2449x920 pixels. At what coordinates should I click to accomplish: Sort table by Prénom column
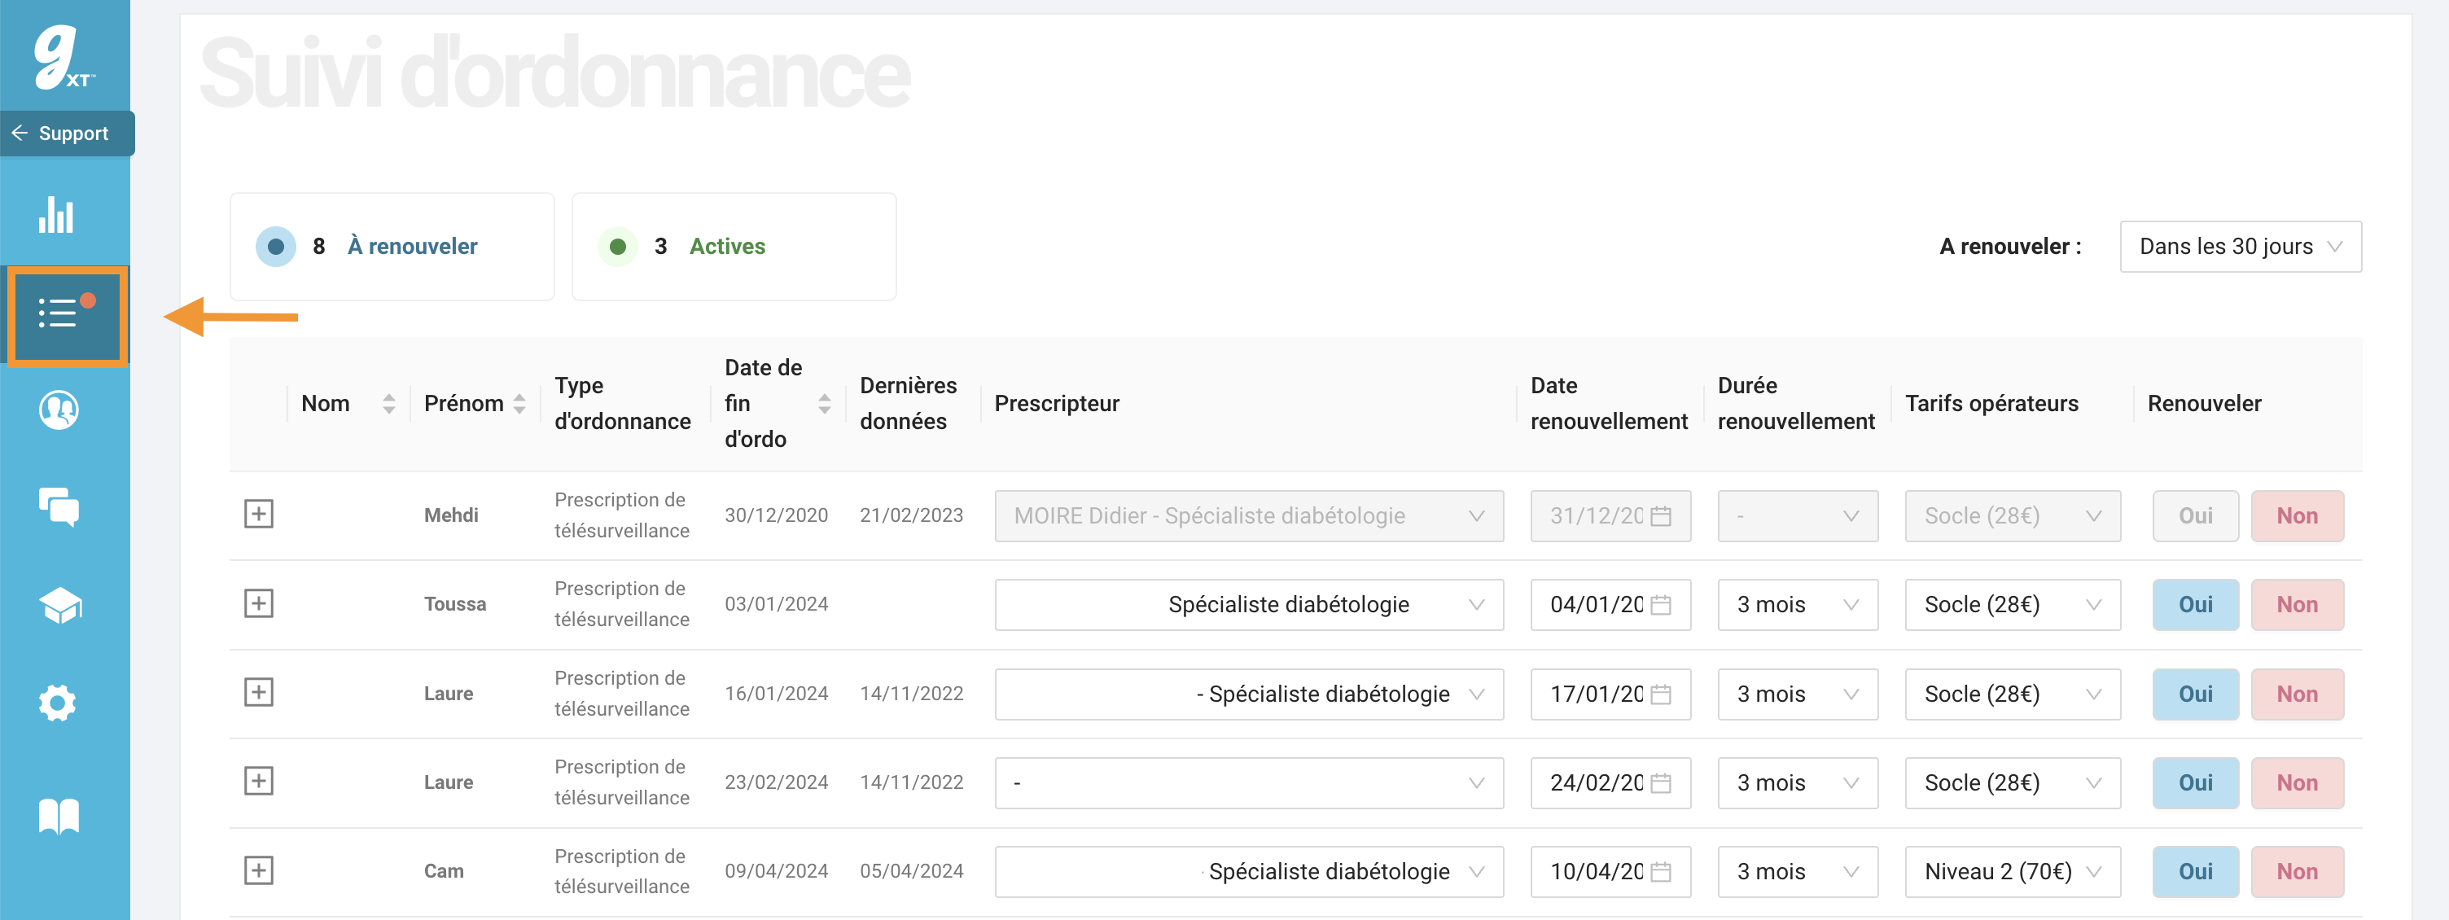point(519,404)
